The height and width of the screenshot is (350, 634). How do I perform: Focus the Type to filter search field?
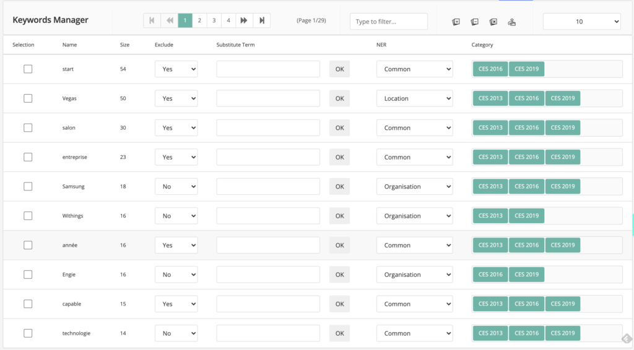(x=388, y=22)
